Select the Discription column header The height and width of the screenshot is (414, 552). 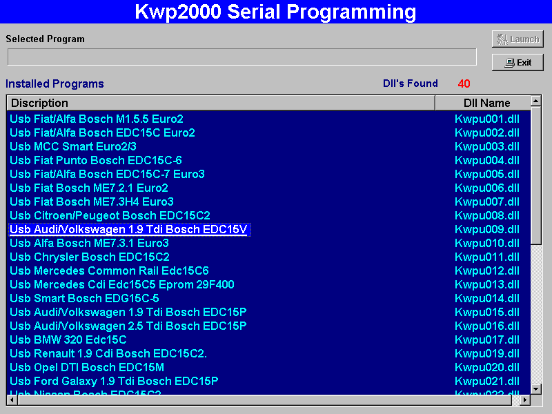(x=221, y=103)
